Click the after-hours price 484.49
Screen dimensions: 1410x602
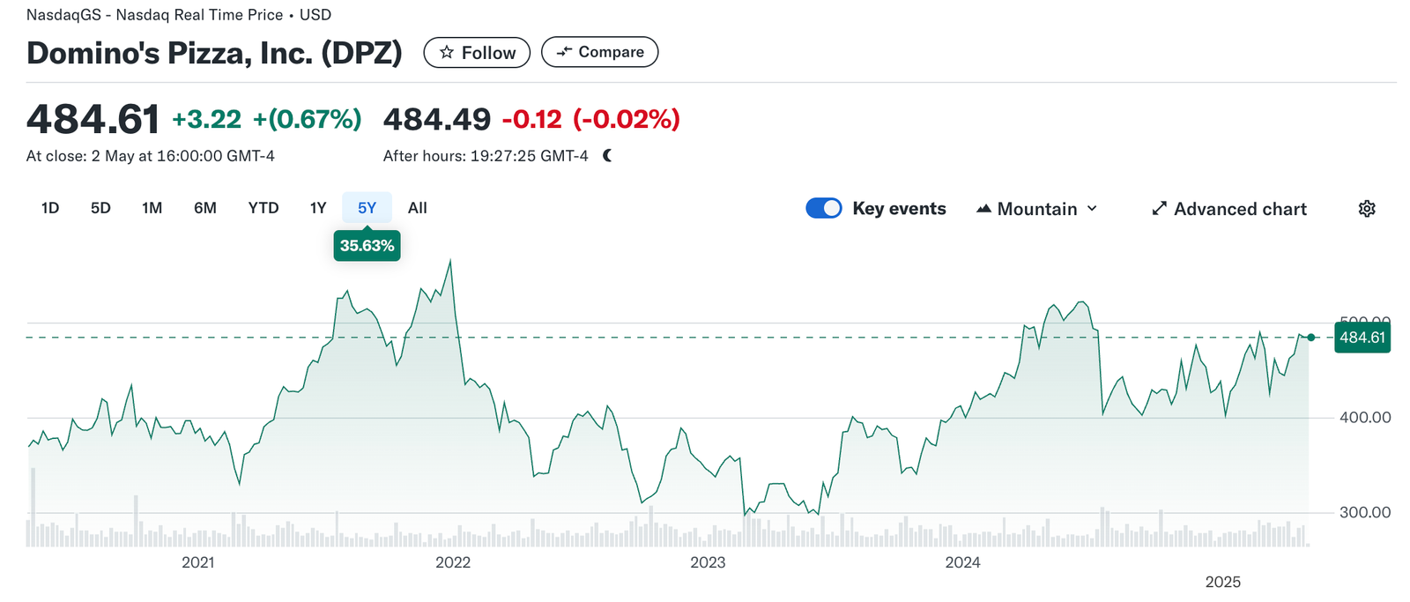(437, 119)
